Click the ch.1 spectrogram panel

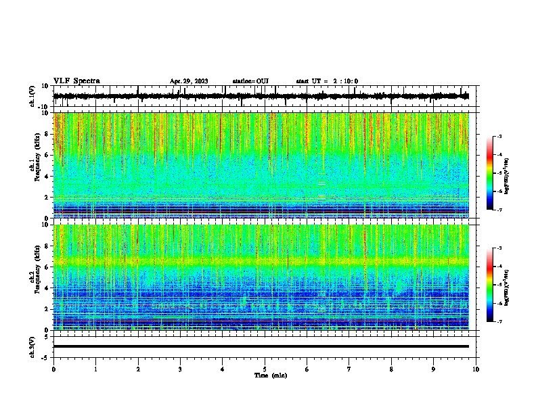pyautogui.click(x=261, y=165)
